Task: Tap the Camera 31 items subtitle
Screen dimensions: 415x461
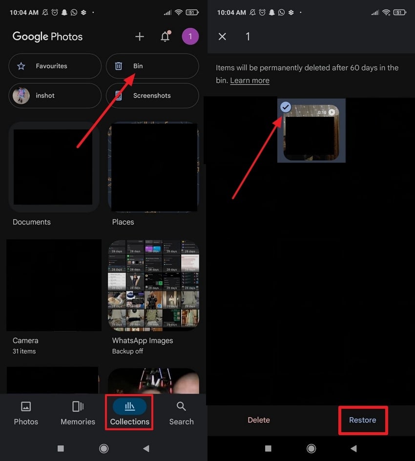Action: click(24, 351)
